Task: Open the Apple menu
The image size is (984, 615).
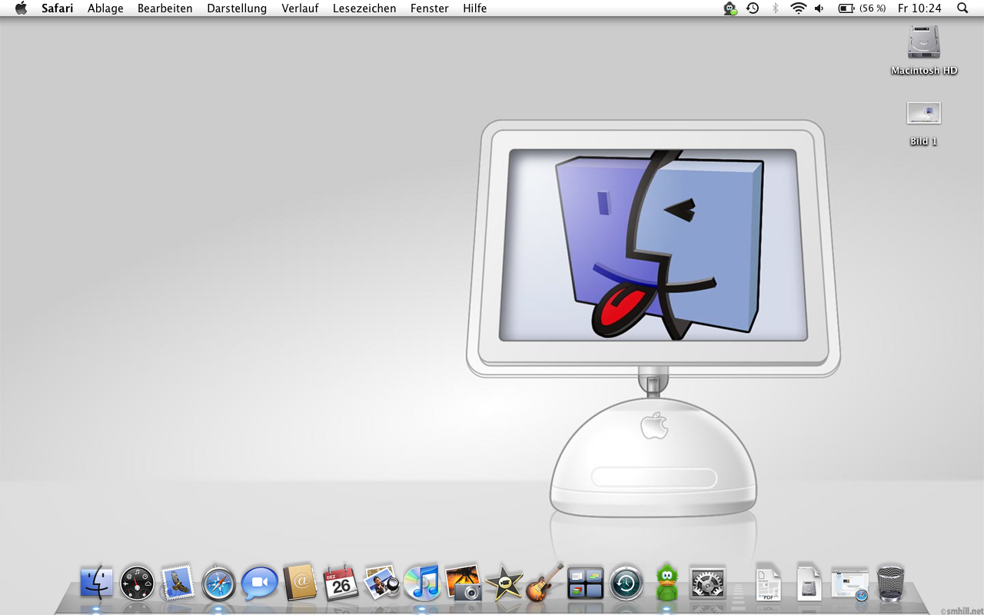Action: [x=21, y=8]
